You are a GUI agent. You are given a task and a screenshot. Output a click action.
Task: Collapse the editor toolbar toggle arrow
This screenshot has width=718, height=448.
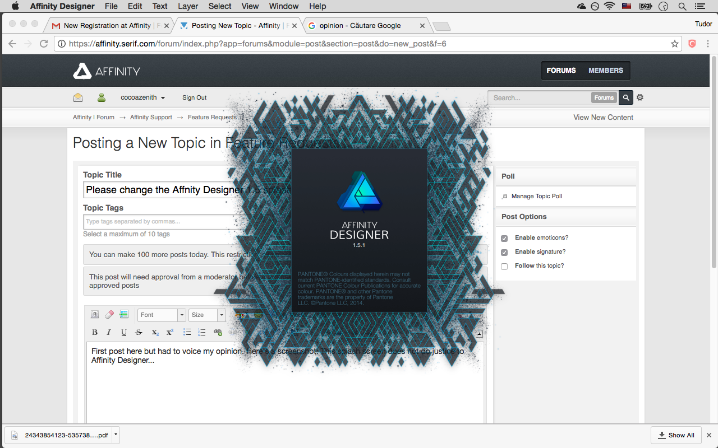tap(479, 334)
